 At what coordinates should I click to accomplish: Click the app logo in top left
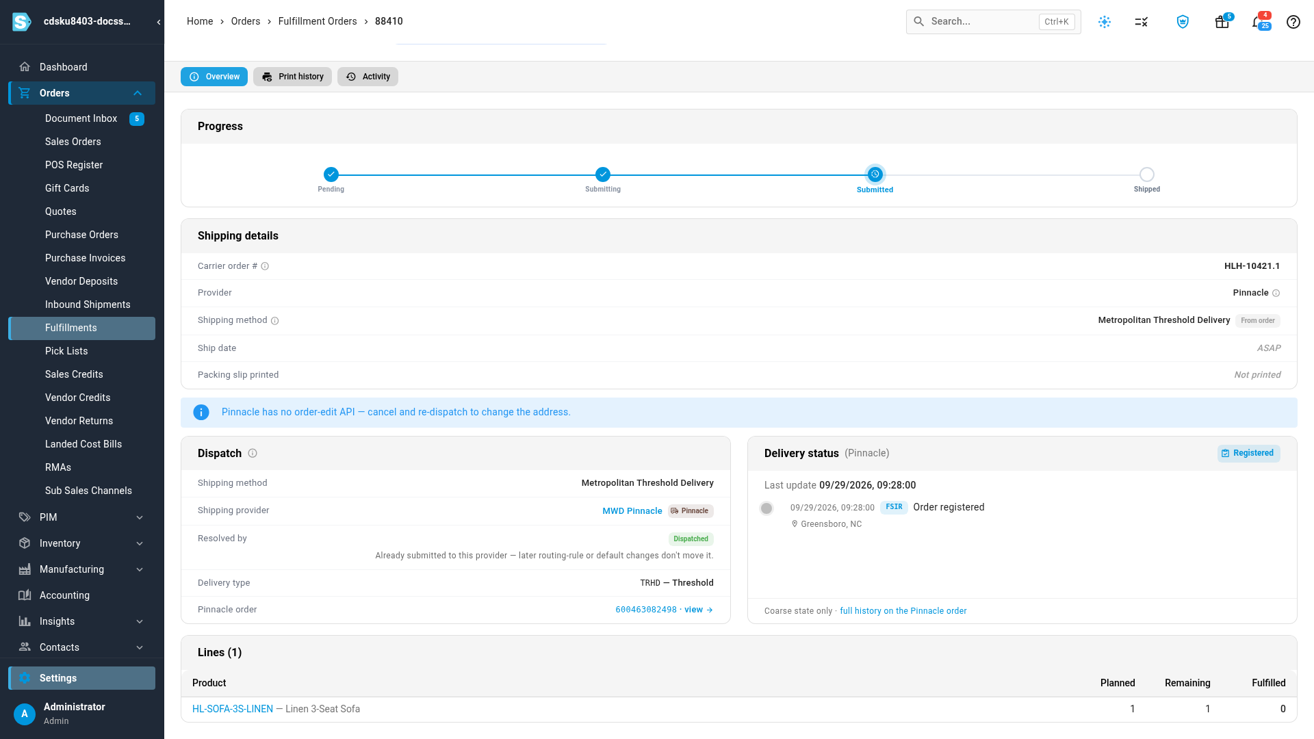[22, 22]
